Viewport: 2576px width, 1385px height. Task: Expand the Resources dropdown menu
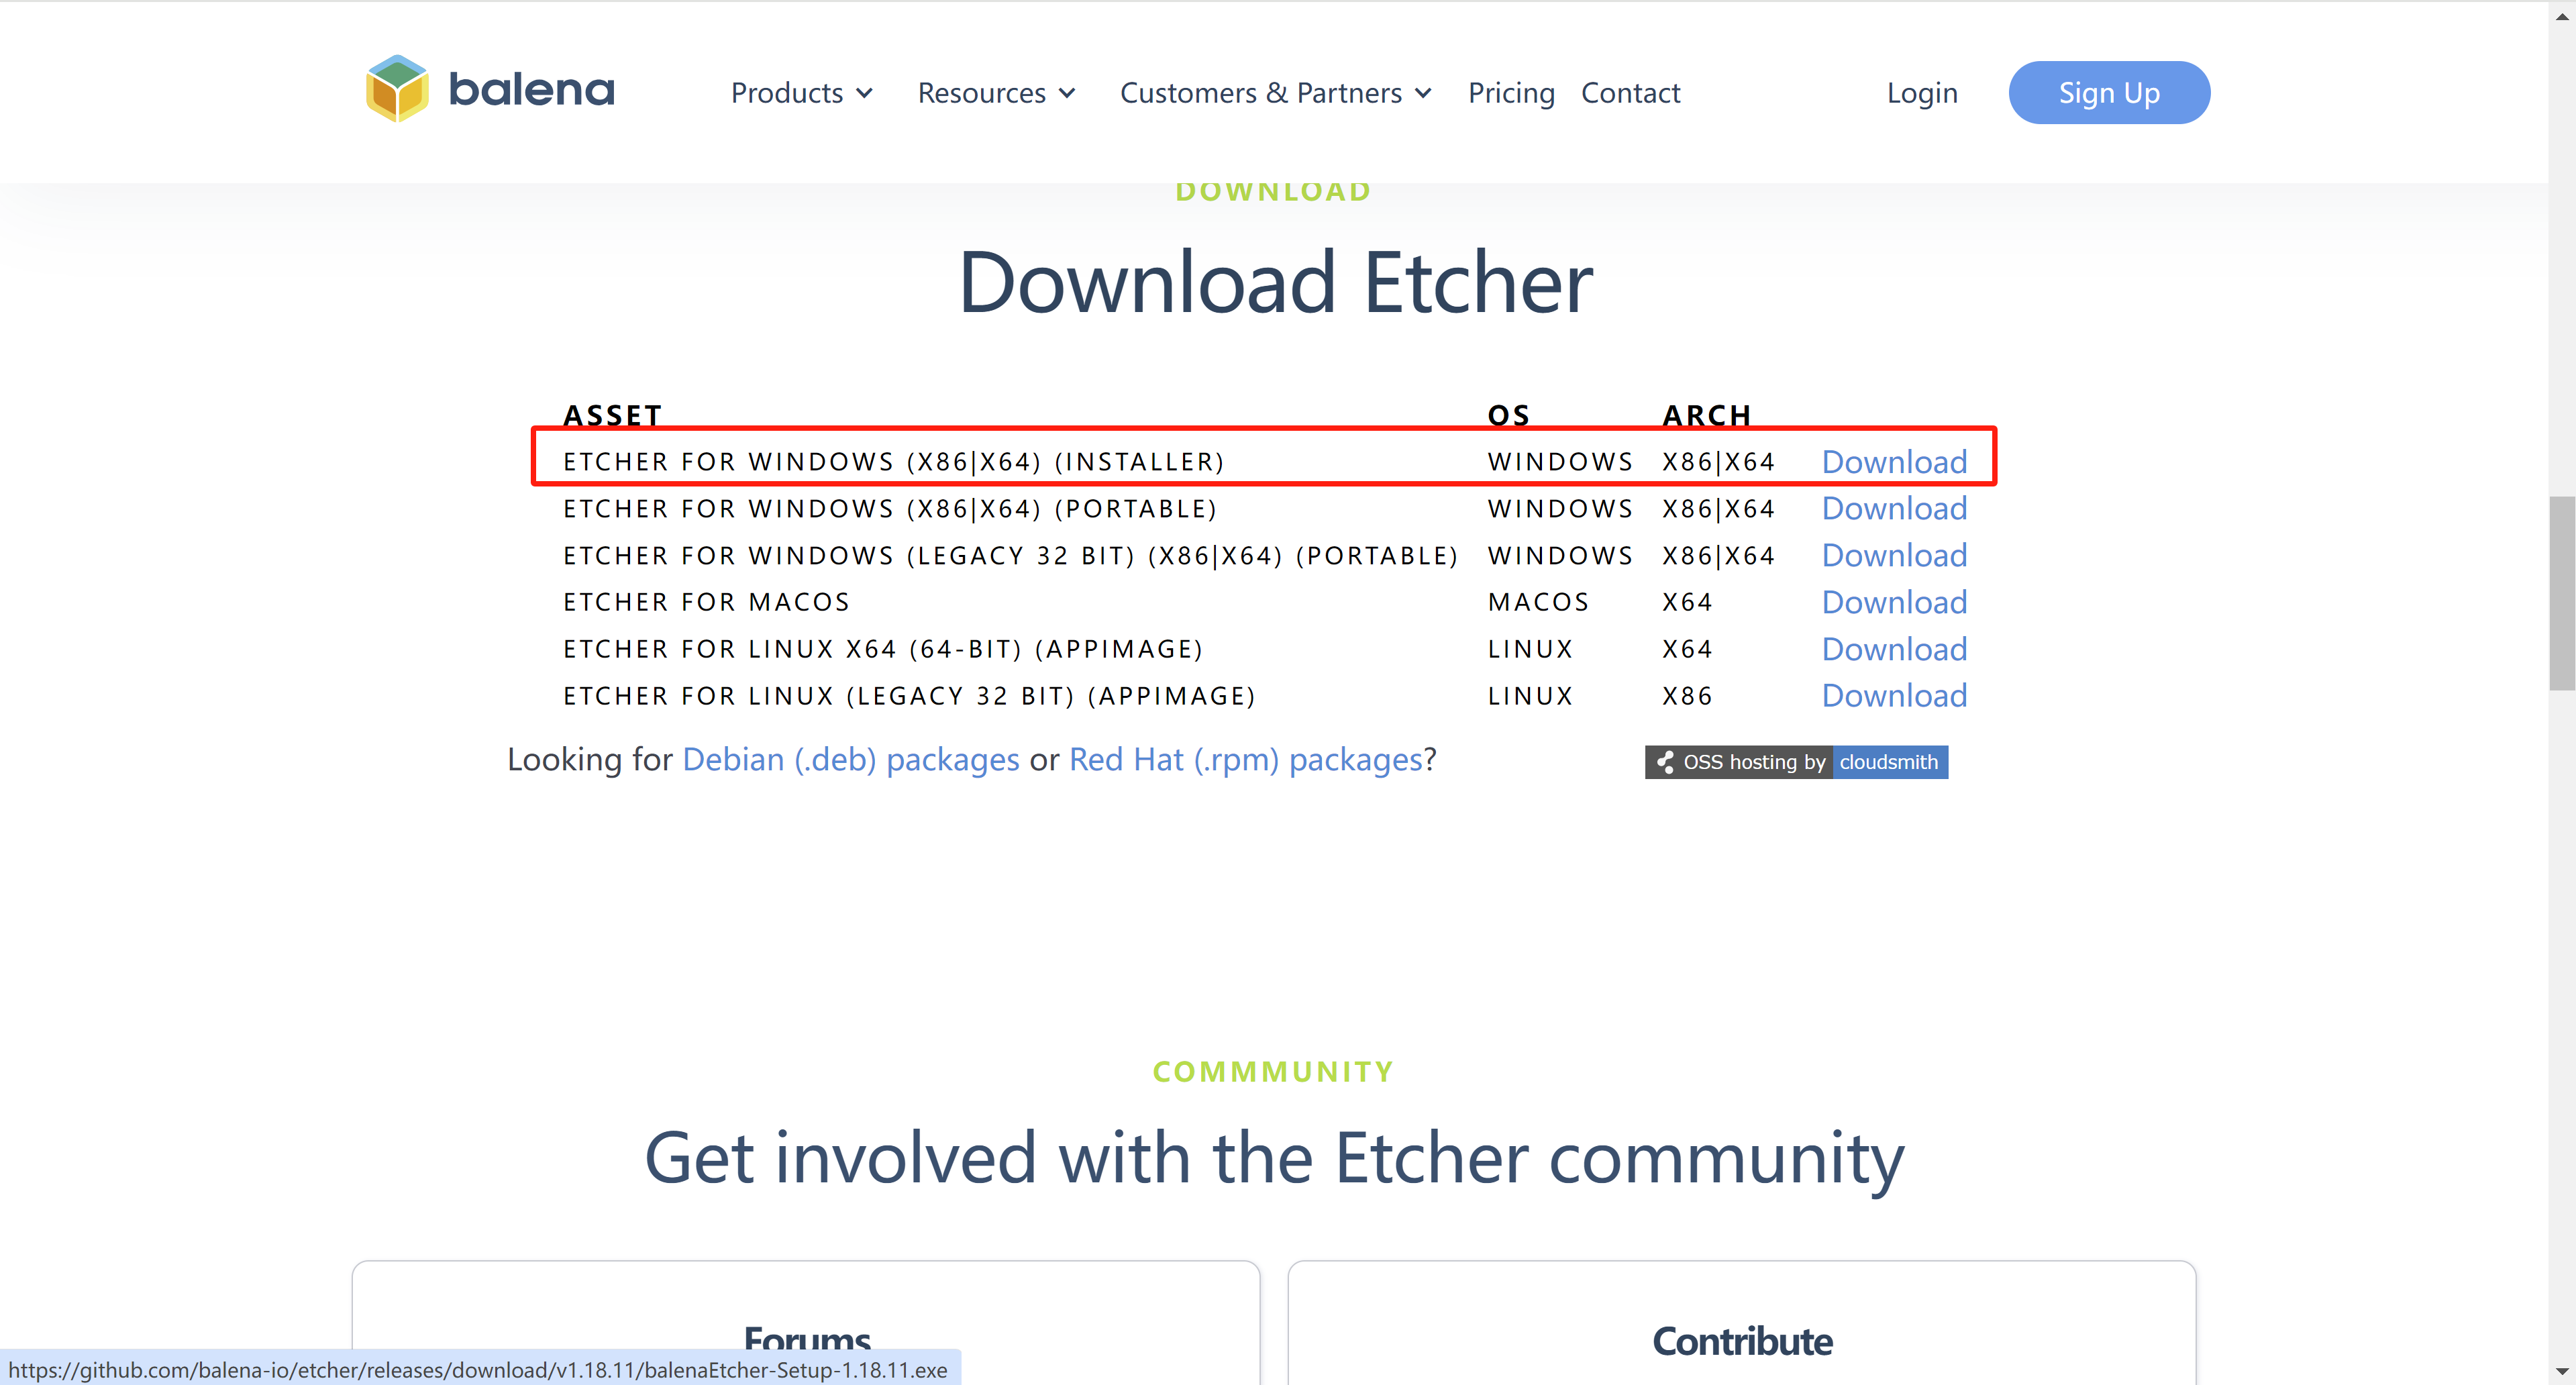997,93
